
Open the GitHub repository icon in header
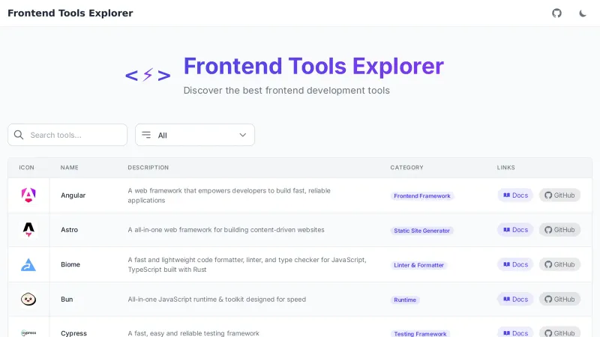tap(556, 13)
